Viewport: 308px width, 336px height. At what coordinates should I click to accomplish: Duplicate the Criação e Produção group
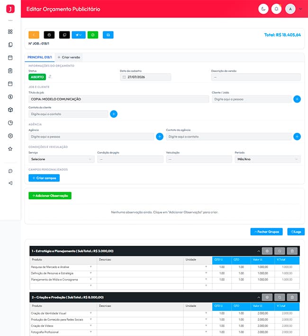(x=280, y=297)
